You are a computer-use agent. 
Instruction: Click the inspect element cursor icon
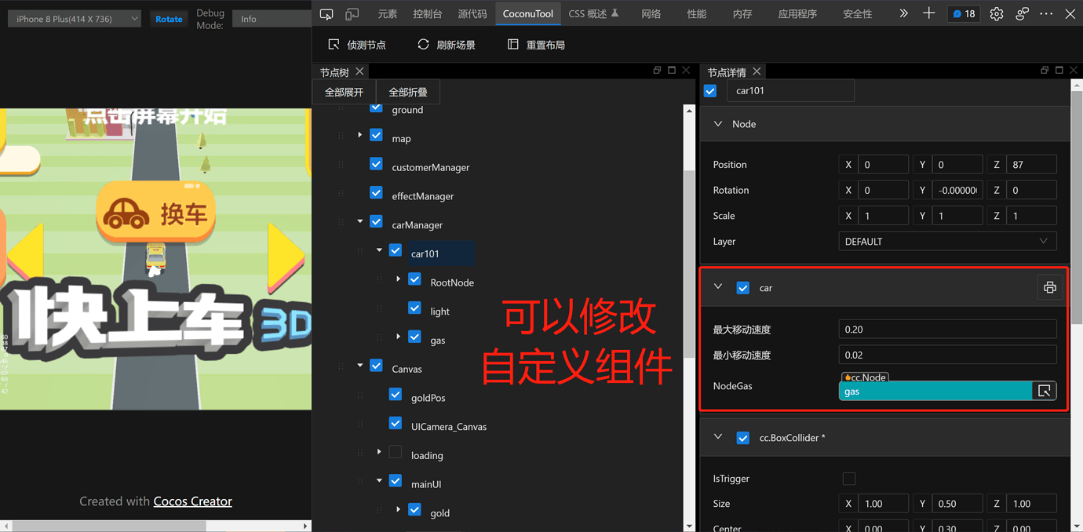click(326, 14)
